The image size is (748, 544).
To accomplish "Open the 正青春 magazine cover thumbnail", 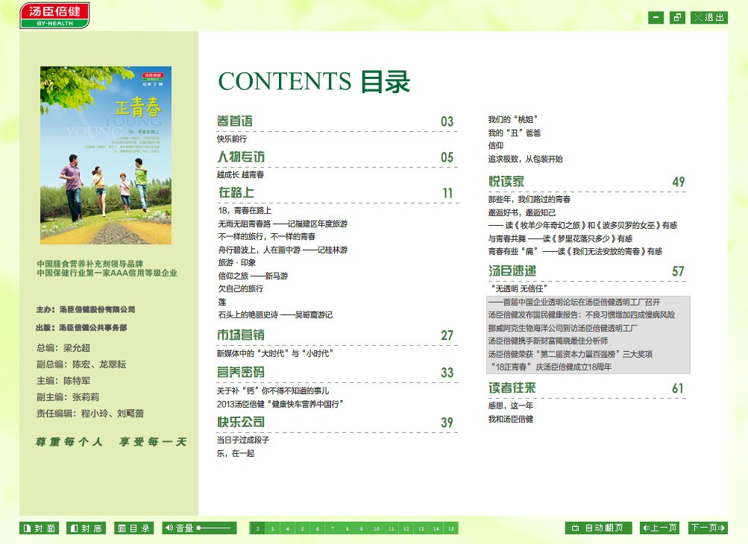I will 106,156.
